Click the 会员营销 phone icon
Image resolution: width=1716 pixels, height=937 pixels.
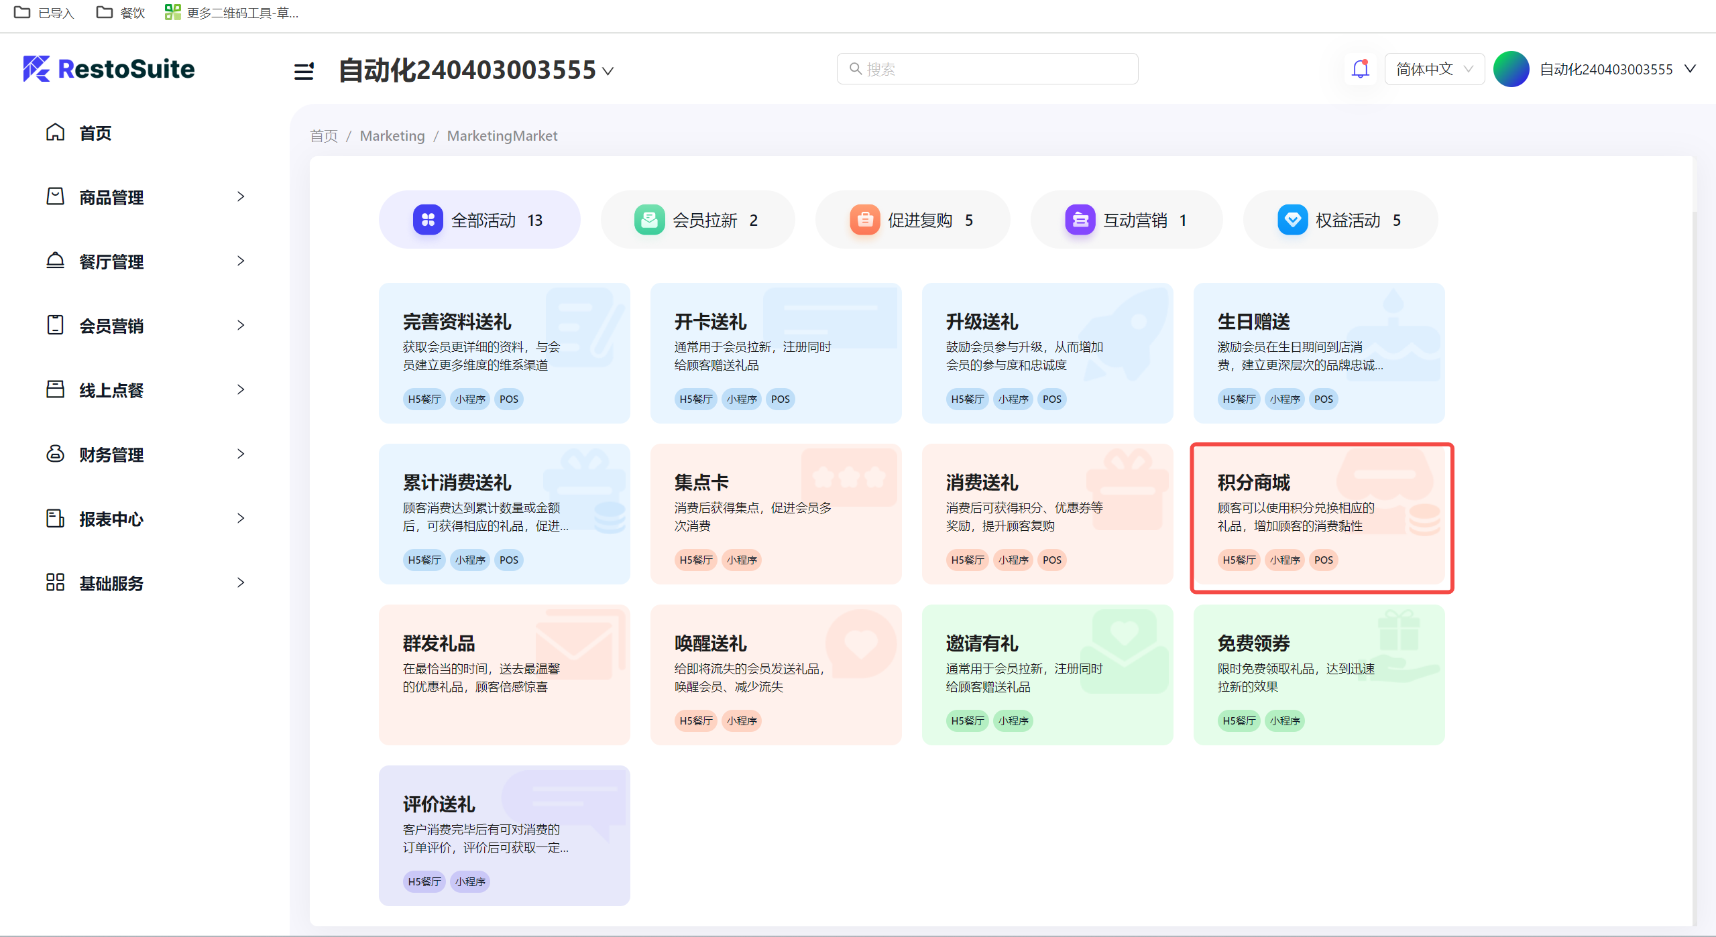click(55, 325)
